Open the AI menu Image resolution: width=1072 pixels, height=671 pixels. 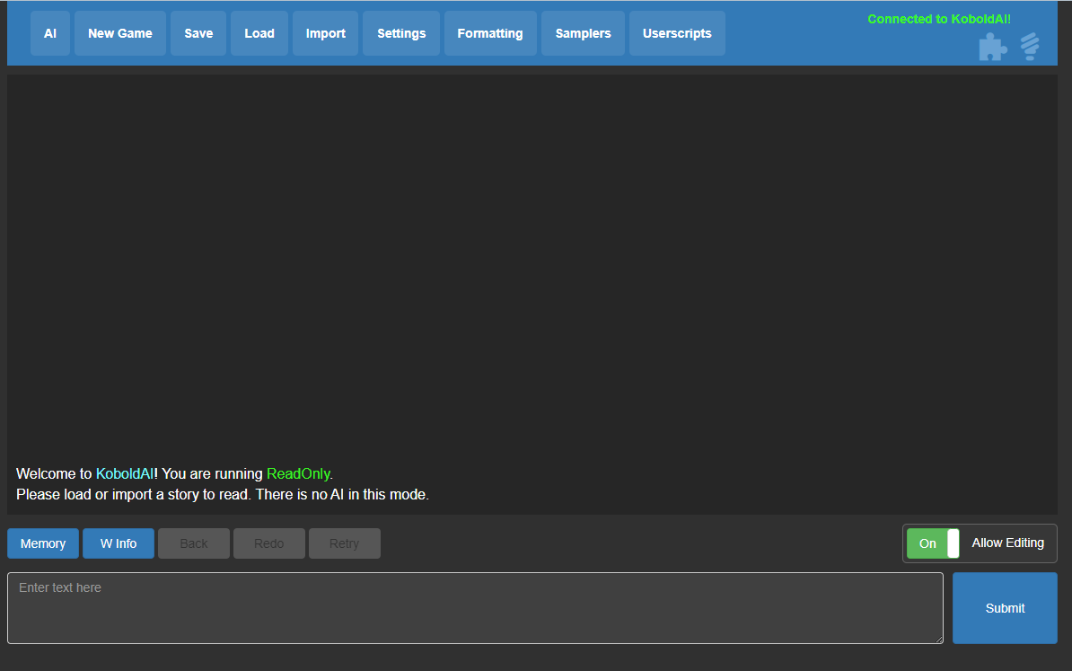(50, 33)
